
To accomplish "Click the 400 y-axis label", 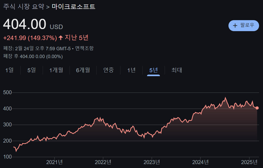I will (7, 109).
